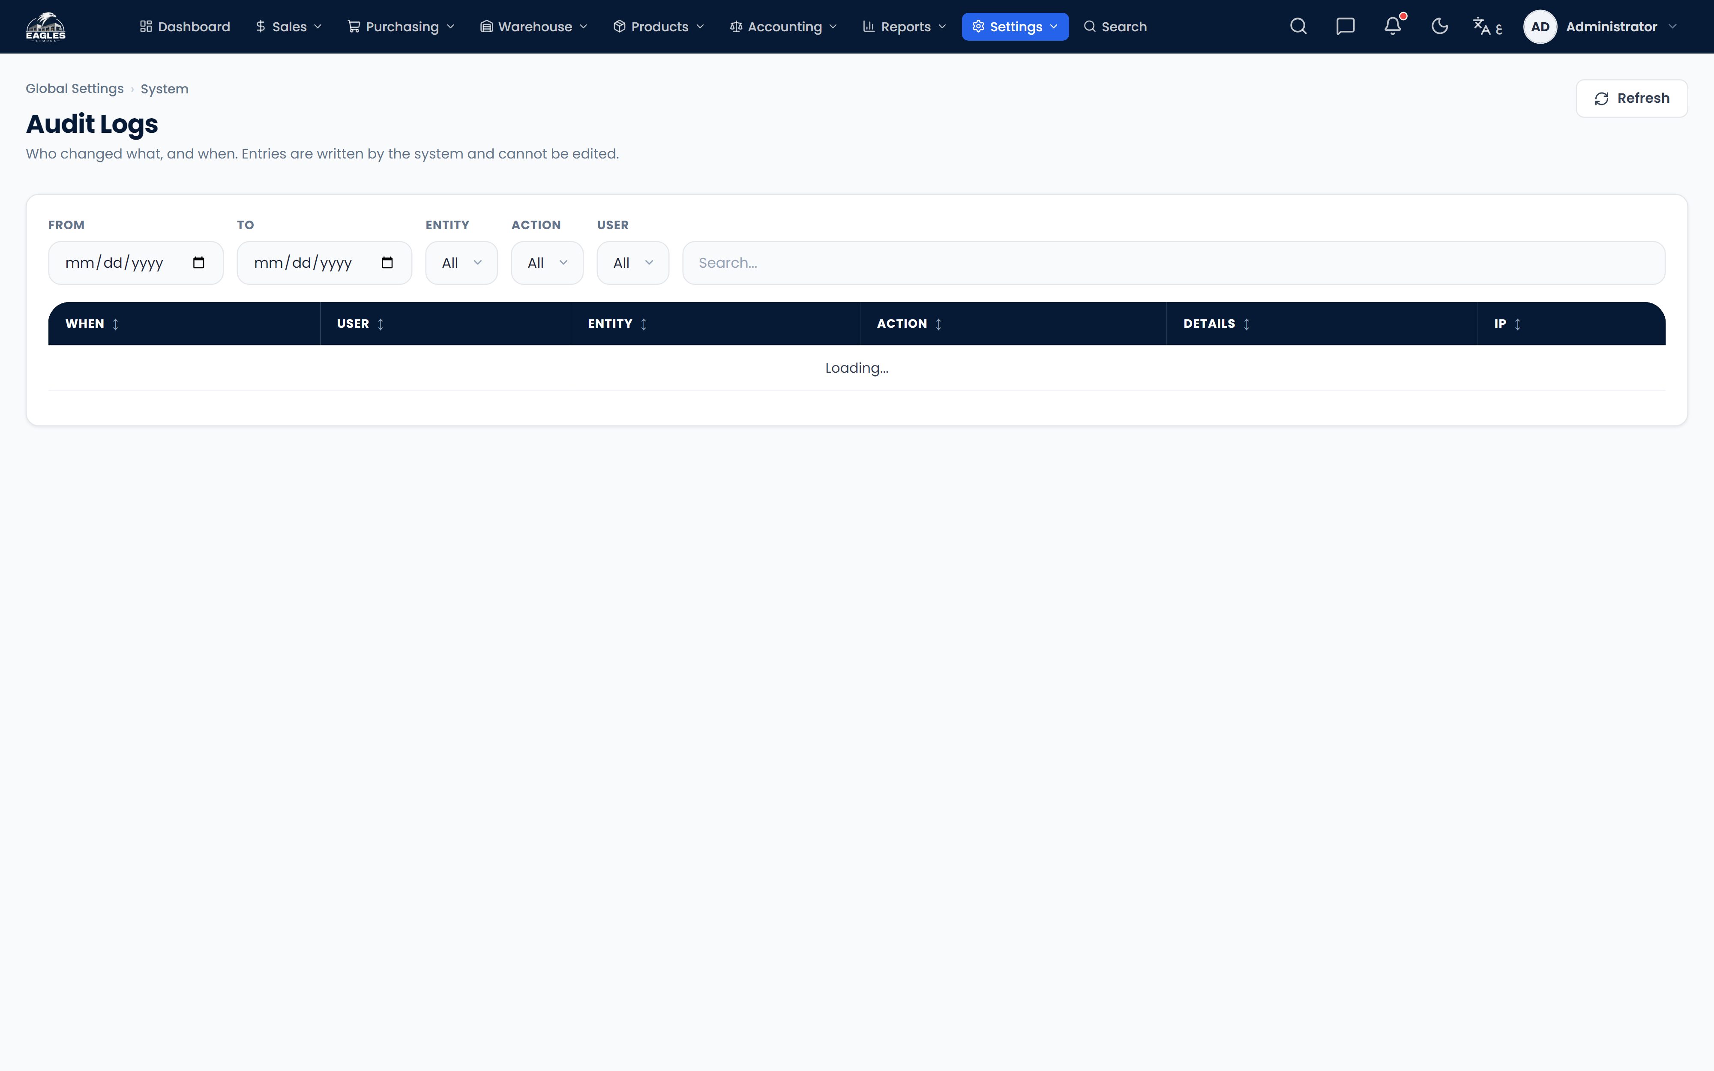1714x1071 pixels.
Task: Open the notifications bell
Action: tap(1393, 26)
